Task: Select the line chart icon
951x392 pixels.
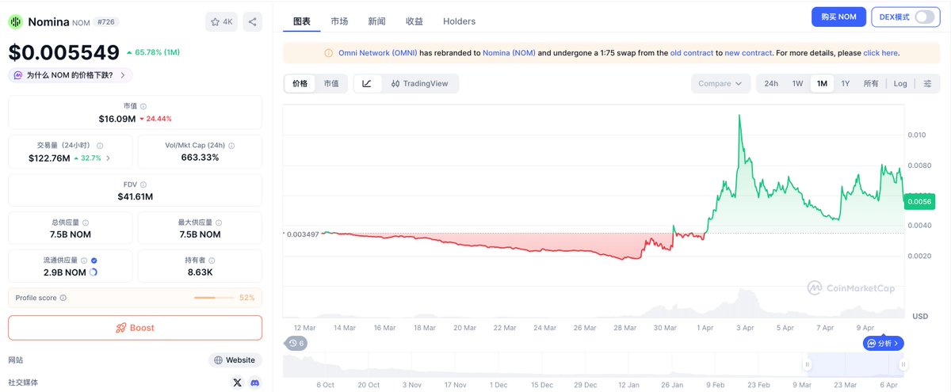Action: pos(367,83)
